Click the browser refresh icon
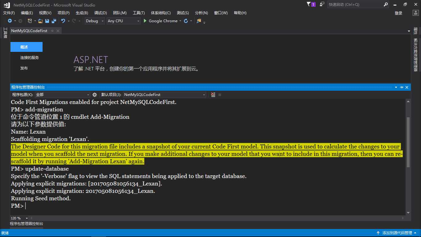 [x=186, y=21]
